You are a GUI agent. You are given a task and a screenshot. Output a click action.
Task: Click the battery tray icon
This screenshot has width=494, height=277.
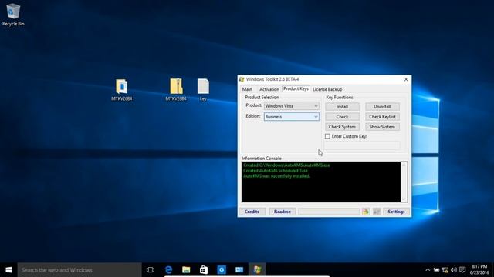436,270
